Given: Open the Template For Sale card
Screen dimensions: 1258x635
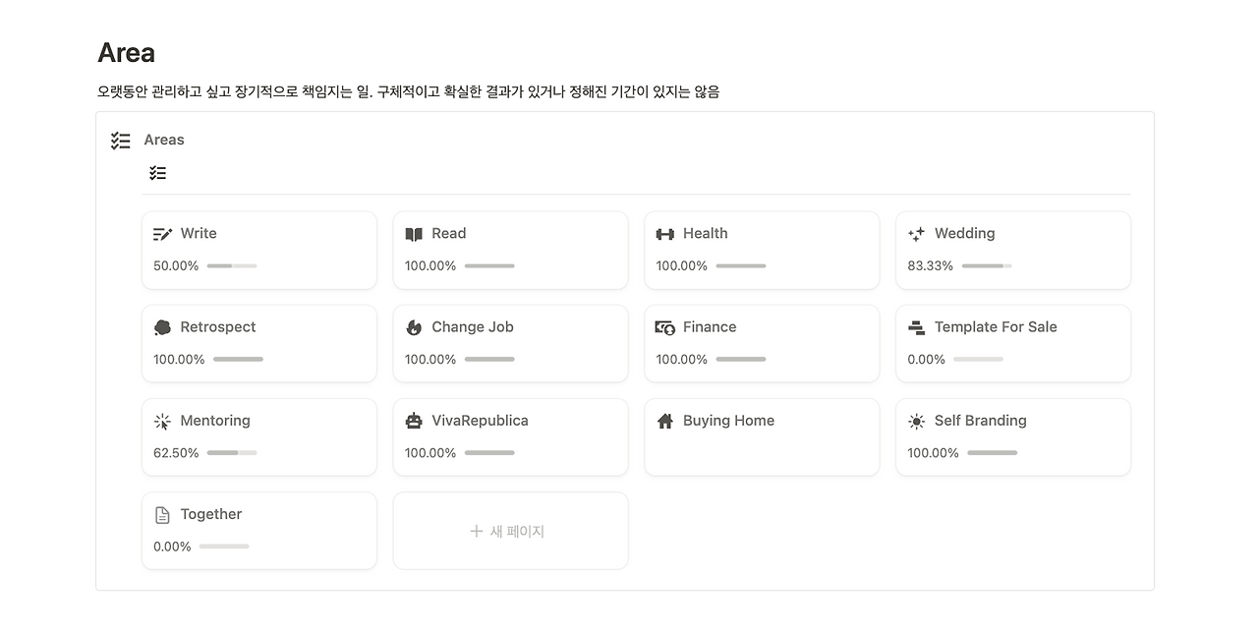Looking at the screenshot, I should [1013, 343].
